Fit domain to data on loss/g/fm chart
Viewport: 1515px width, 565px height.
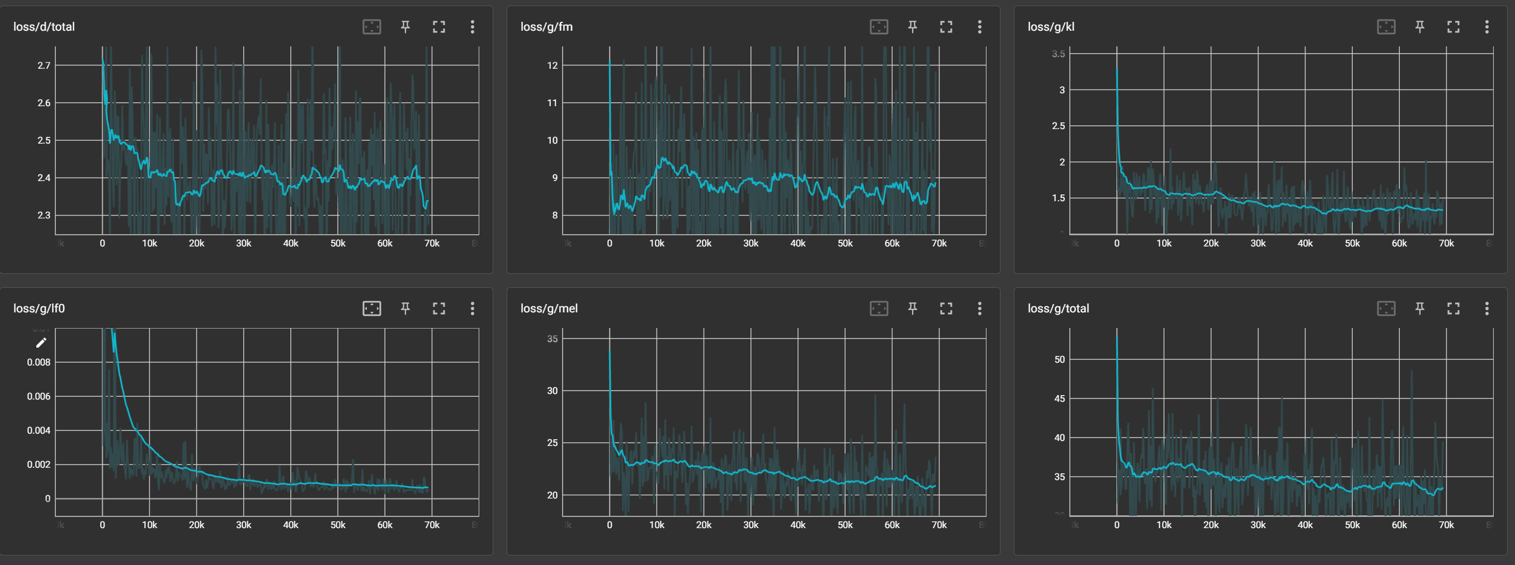pyautogui.click(x=879, y=26)
